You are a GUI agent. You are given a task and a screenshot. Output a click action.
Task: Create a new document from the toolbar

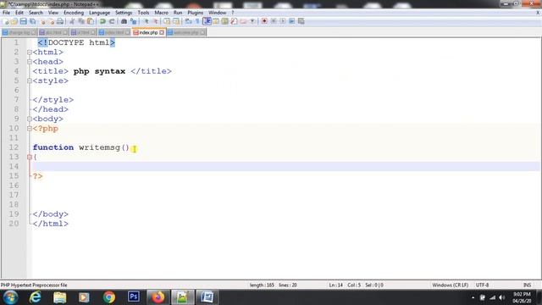pyautogui.click(x=6, y=21)
